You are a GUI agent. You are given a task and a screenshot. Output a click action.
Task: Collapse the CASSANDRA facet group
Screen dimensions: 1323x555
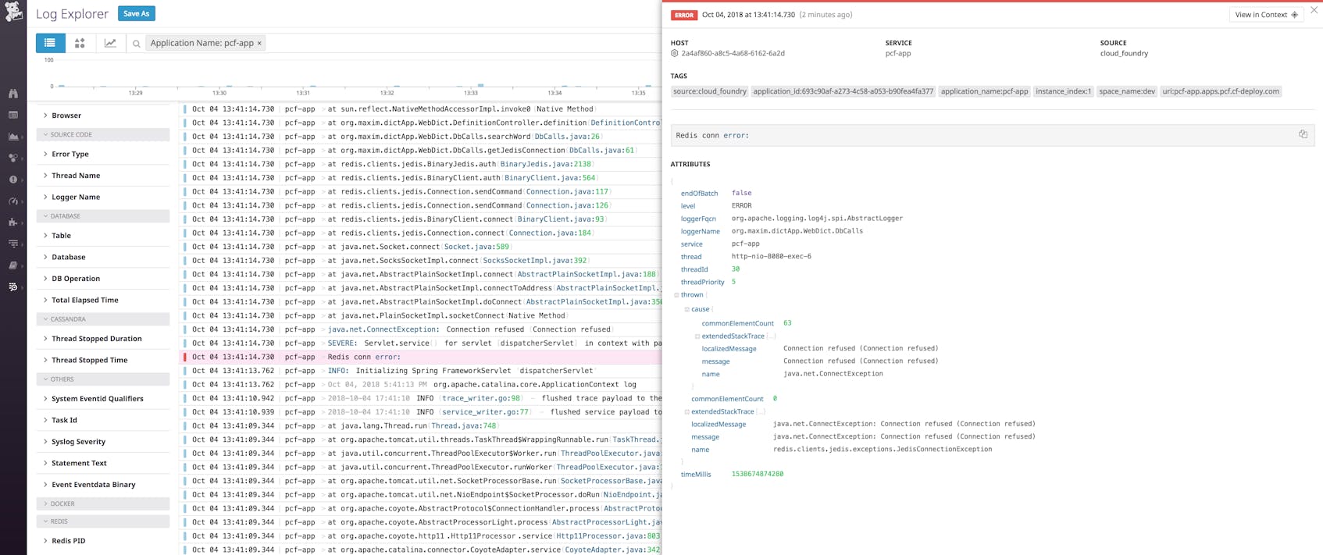pyautogui.click(x=102, y=319)
